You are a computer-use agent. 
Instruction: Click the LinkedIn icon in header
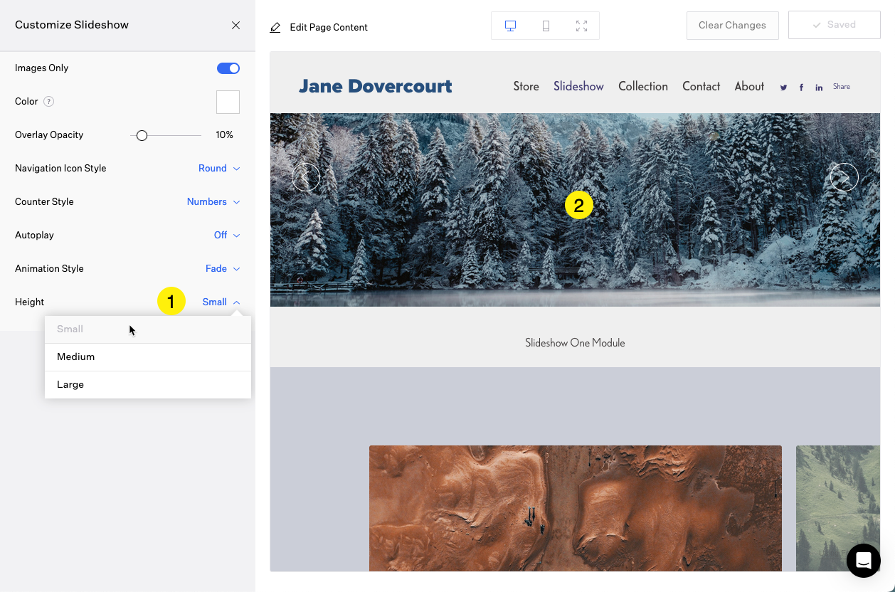(x=819, y=88)
